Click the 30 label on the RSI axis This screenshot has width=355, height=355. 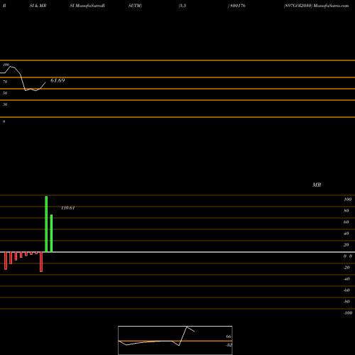click(x=5, y=104)
